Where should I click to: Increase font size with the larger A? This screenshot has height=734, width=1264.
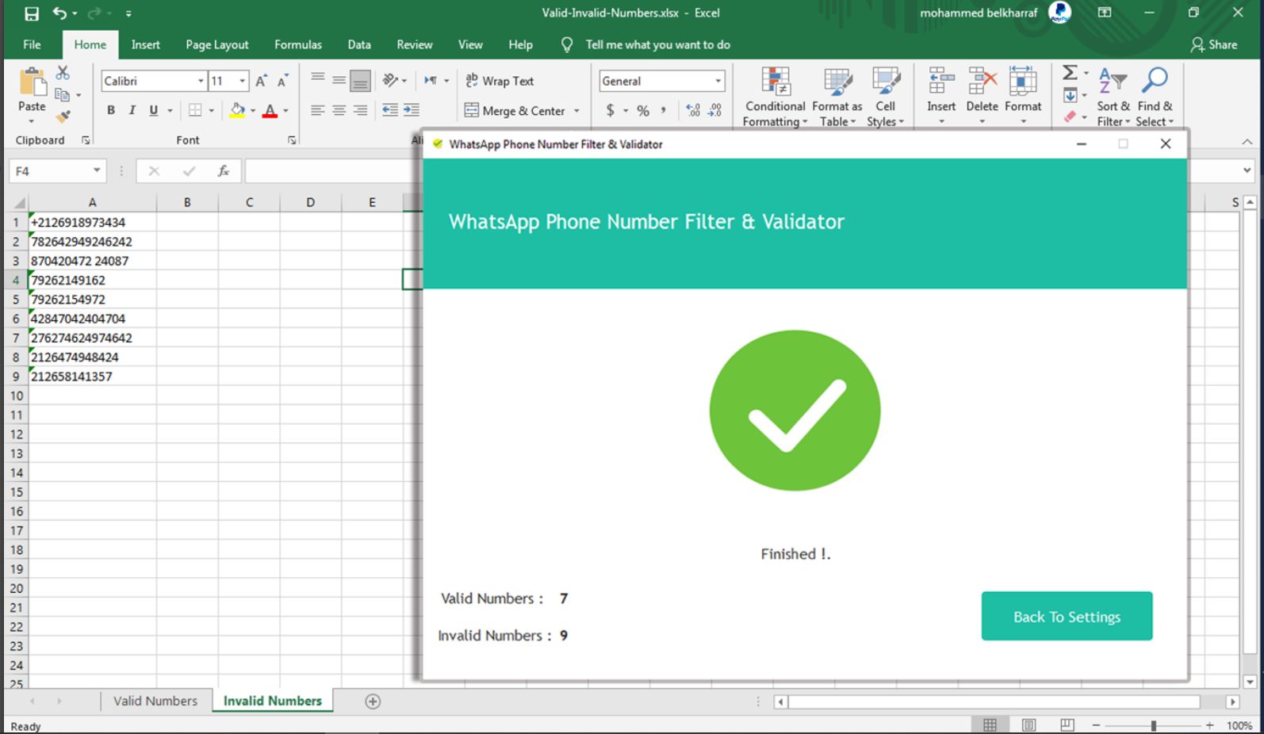(x=261, y=81)
